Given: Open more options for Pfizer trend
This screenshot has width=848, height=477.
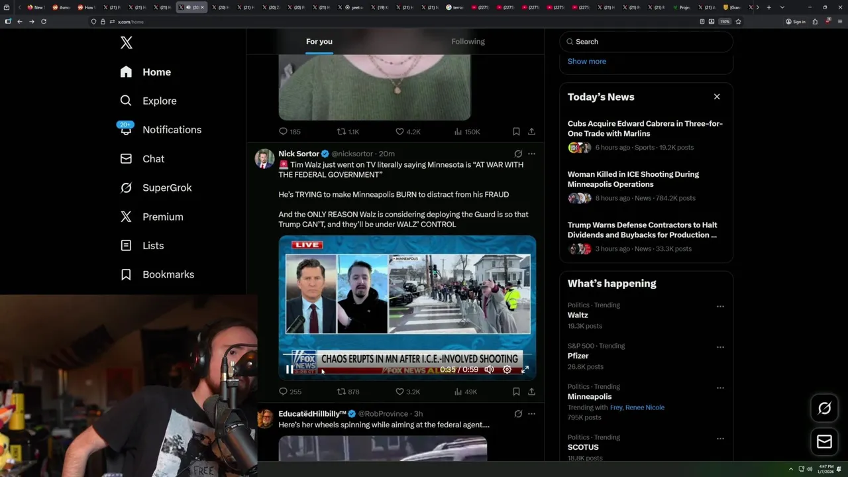Looking at the screenshot, I should point(720,347).
